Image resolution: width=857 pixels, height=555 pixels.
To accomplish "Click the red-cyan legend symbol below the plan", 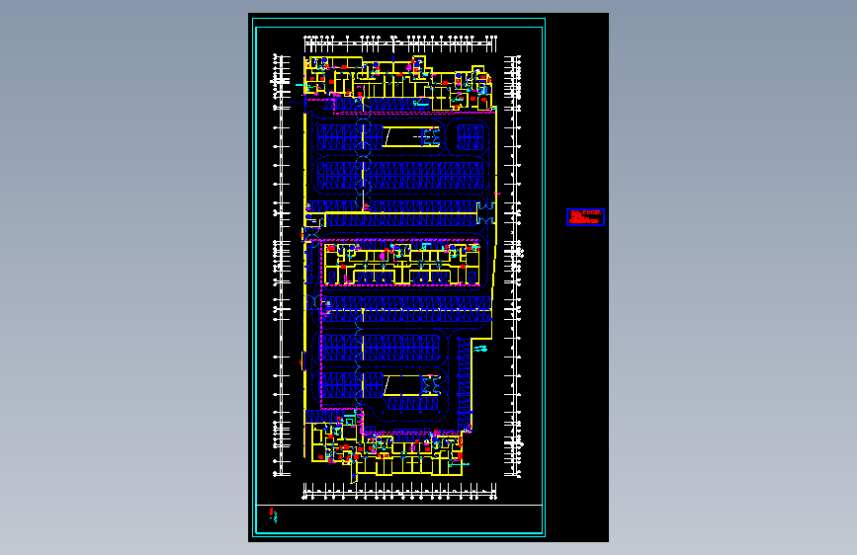I will [x=273, y=515].
